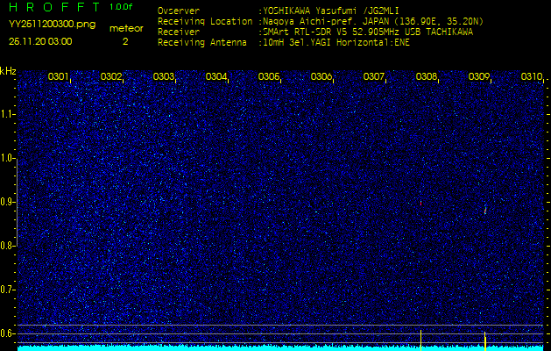Click the version number 1.0.0f
Screen dimensions: 551x351
pyautogui.click(x=121, y=7)
